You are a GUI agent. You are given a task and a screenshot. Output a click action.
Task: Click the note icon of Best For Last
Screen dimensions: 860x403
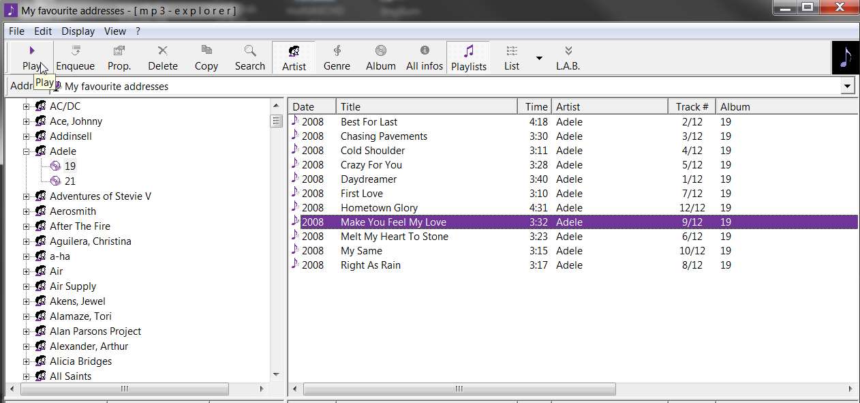click(295, 121)
